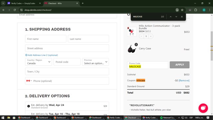Bookmark this page with the star icon

182,10
